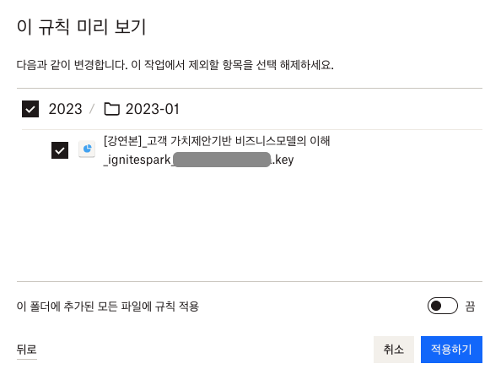The image size is (501, 380).
Task: Click the 이 규칙 미리 보기 heading
Action: 82,26
